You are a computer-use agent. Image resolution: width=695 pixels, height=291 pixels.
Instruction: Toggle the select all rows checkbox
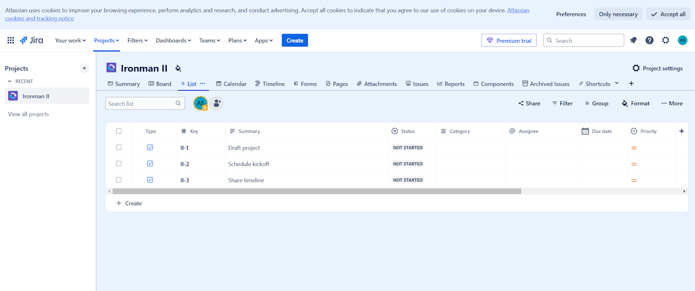119,131
